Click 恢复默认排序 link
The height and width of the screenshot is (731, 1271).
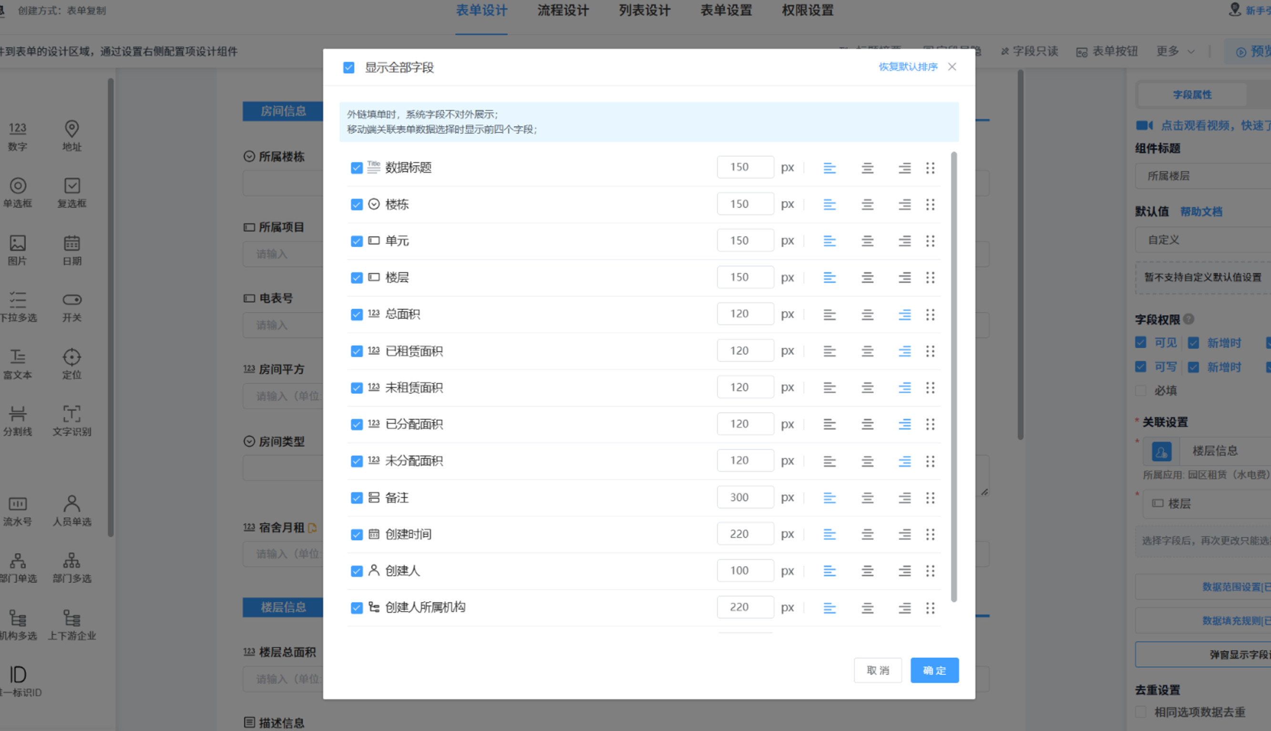(908, 67)
